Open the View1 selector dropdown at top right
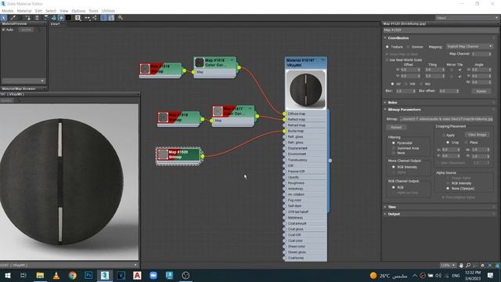The height and width of the screenshot is (282, 501). tap(467, 18)
